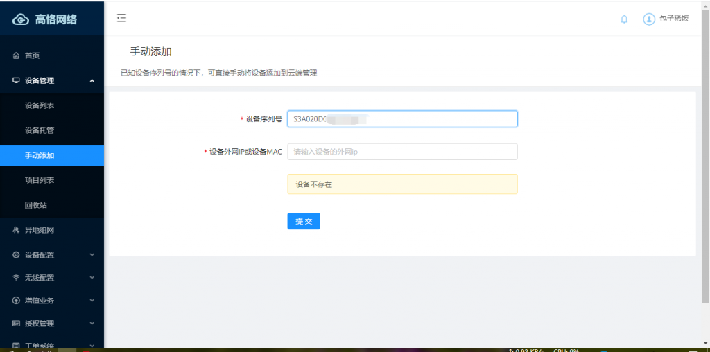Image resolution: width=710 pixels, height=352 pixels.
Task: Open the notification bell icon
Action: [624, 19]
